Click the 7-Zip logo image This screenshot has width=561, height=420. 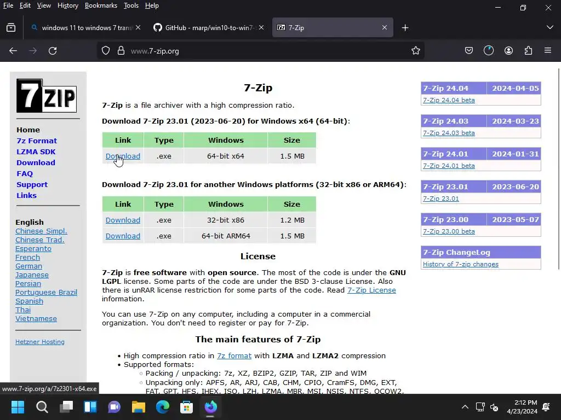47,96
